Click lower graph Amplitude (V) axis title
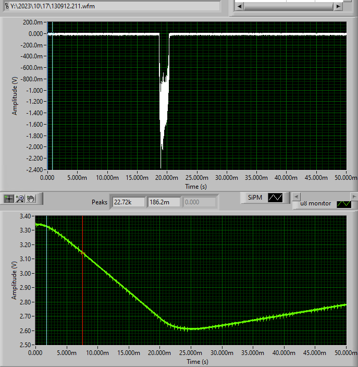Image resolution: width=358 pixels, height=367 pixels. coord(15,280)
